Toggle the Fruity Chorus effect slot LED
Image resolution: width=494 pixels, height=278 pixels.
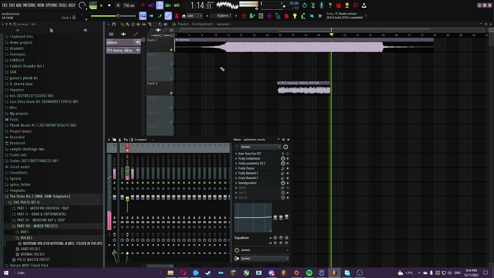(x=288, y=168)
